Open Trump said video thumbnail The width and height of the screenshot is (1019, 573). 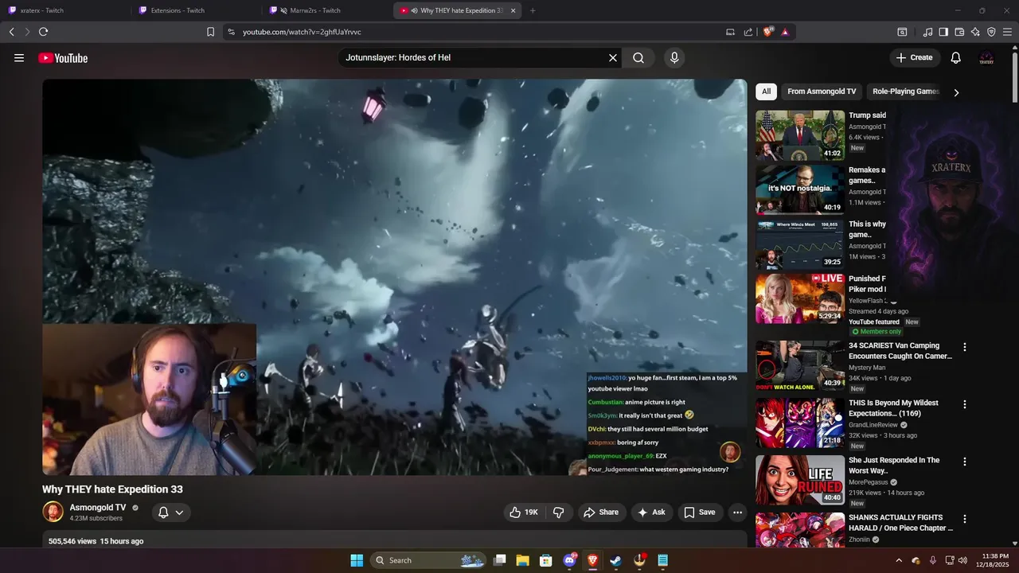tap(800, 135)
